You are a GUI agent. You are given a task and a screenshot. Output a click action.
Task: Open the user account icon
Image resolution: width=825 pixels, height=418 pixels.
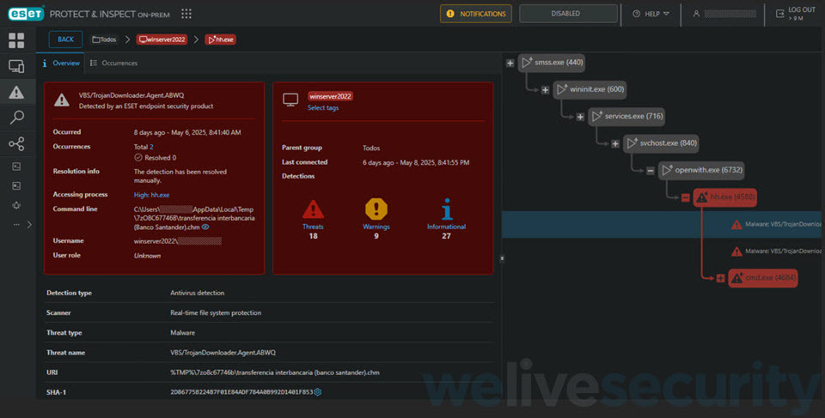[x=696, y=14]
